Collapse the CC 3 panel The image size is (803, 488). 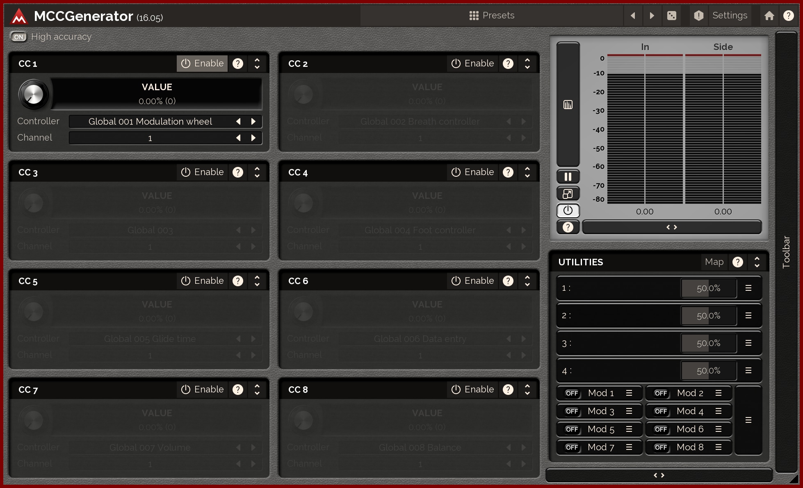click(257, 172)
